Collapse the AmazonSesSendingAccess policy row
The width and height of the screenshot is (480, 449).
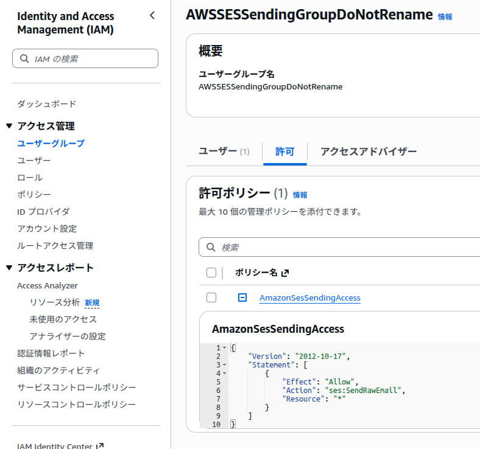point(242,298)
